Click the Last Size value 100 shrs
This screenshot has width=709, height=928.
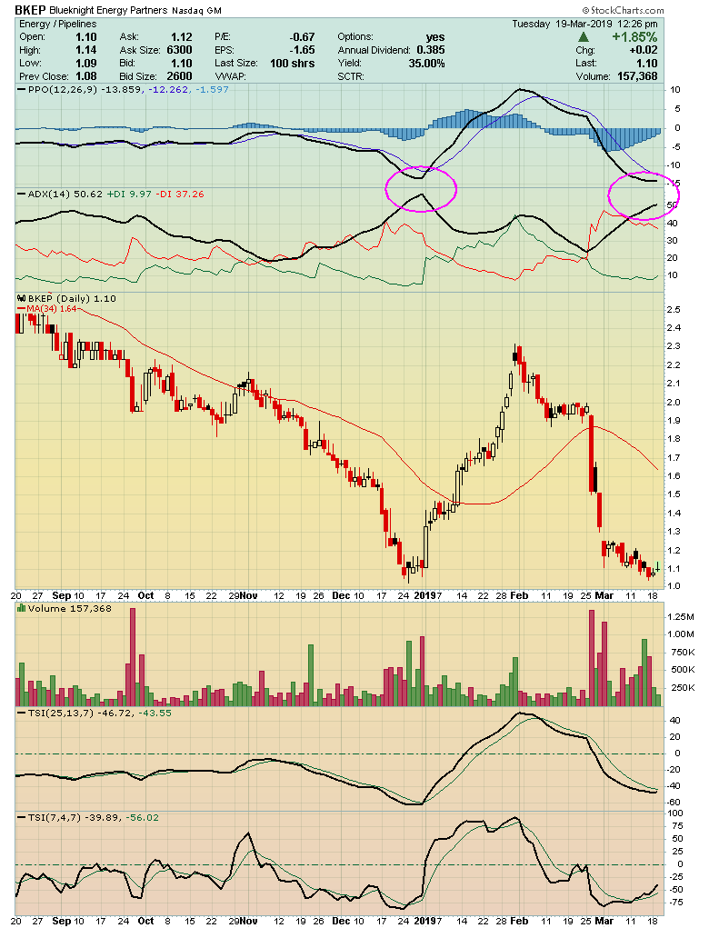pyautogui.click(x=293, y=64)
